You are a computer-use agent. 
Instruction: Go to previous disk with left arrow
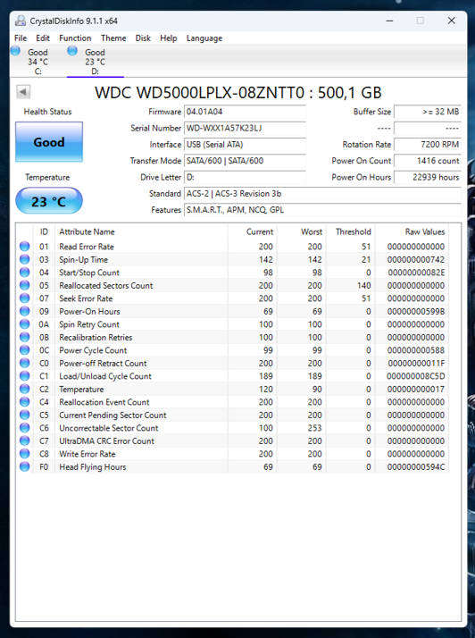pos(23,92)
